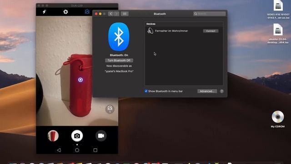
Task: Tap the red speaker's glowing focus ring
Action: coord(80,80)
